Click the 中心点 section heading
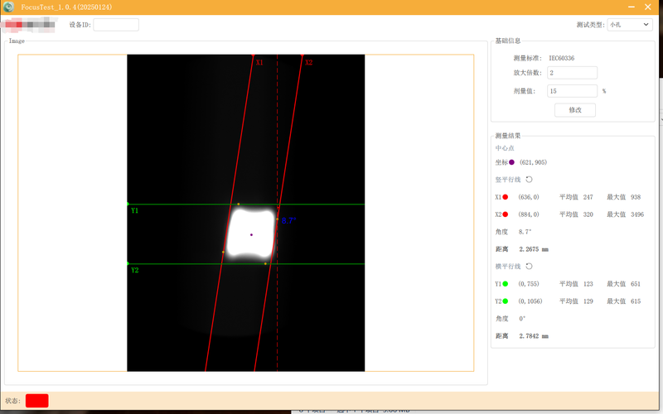The width and height of the screenshot is (663, 414). coord(505,148)
